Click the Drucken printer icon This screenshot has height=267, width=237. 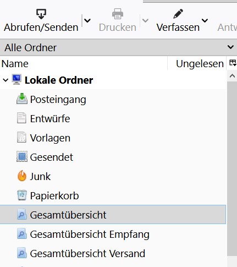point(118,14)
